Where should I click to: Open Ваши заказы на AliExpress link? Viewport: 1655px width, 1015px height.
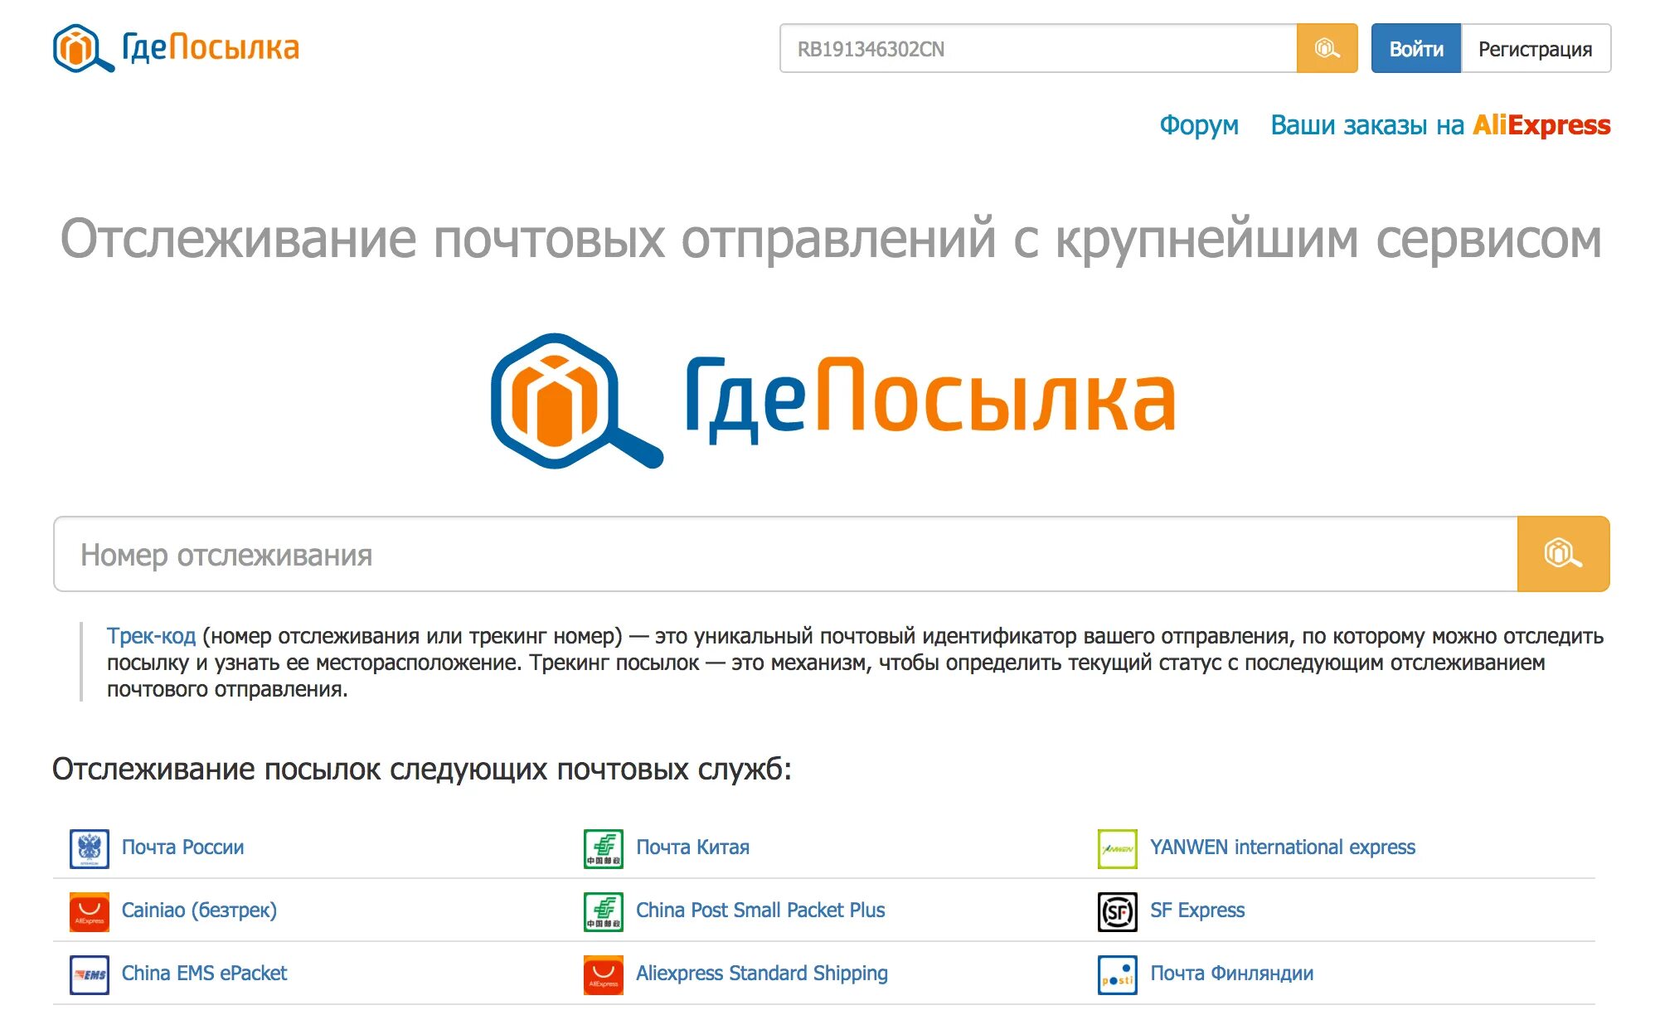pos(1439,125)
